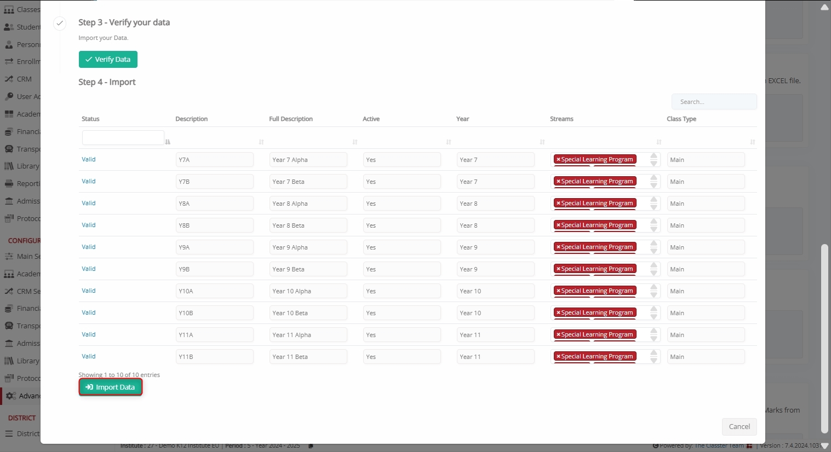The height and width of the screenshot is (452, 831).
Task: Sort table by Year column arrows
Action: click(x=542, y=142)
